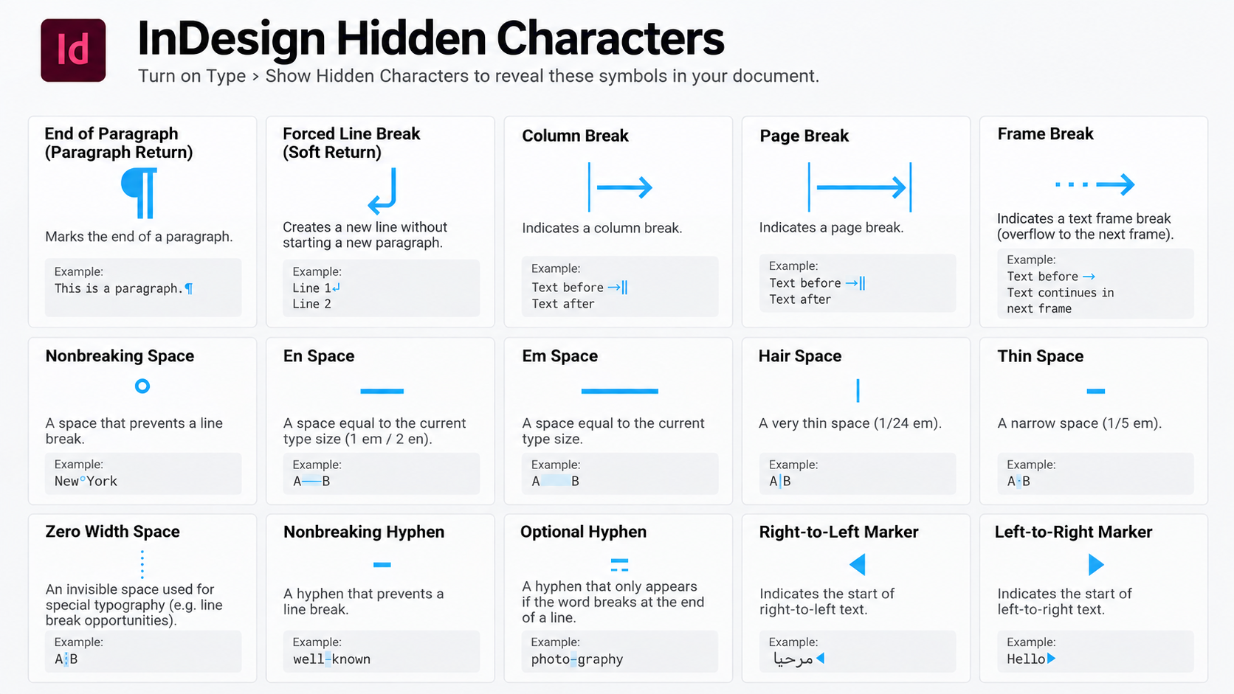Click the 'photo-graphy' example text
1234x694 pixels.
point(577,659)
